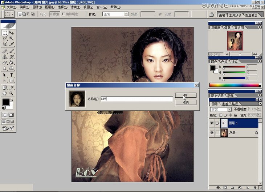Create new adjustment layer icon

click(240, 187)
